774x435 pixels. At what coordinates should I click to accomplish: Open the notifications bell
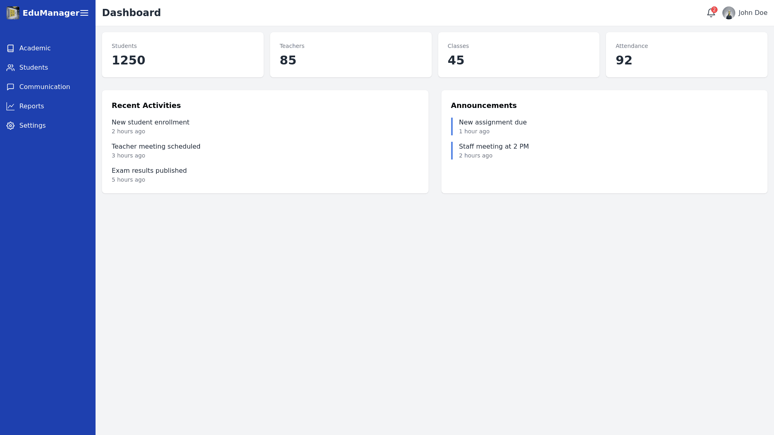tap(711, 13)
